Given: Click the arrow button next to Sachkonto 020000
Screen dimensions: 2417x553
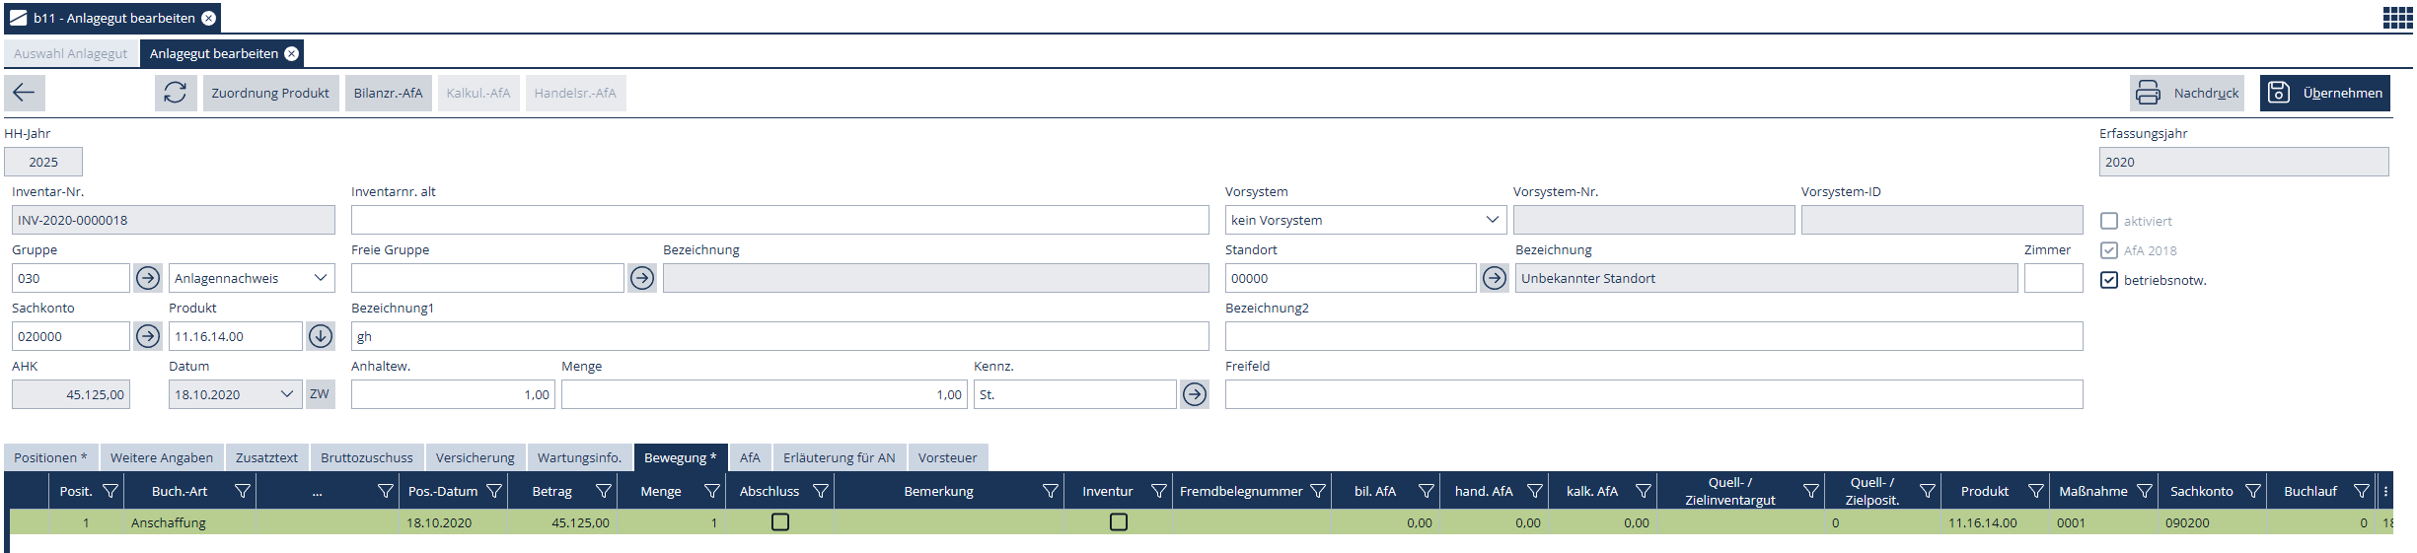Looking at the screenshot, I should (148, 336).
